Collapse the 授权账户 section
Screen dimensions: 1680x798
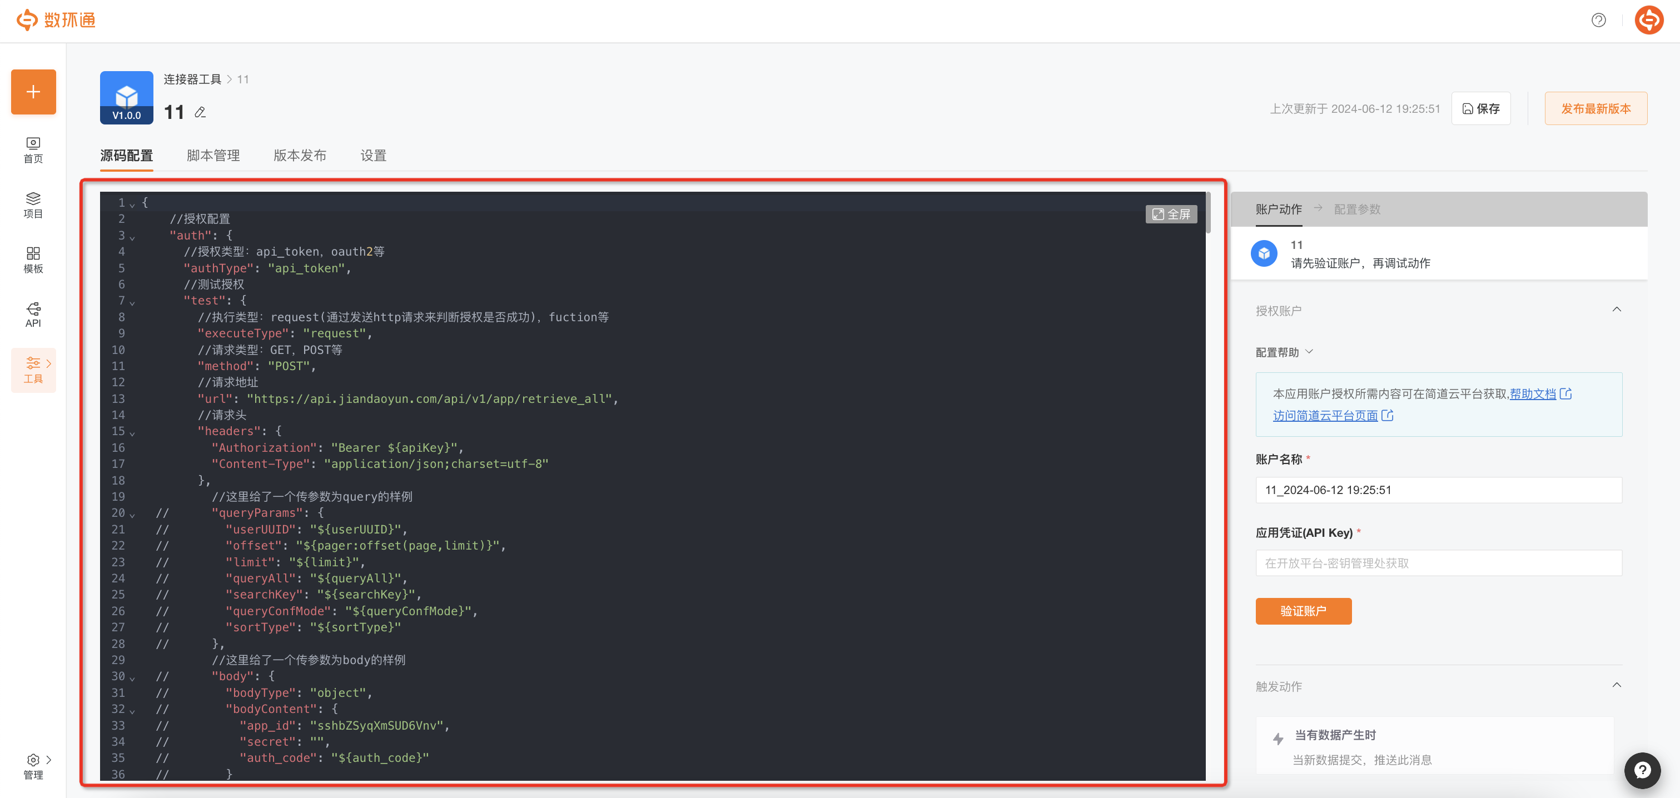pyautogui.click(x=1617, y=310)
